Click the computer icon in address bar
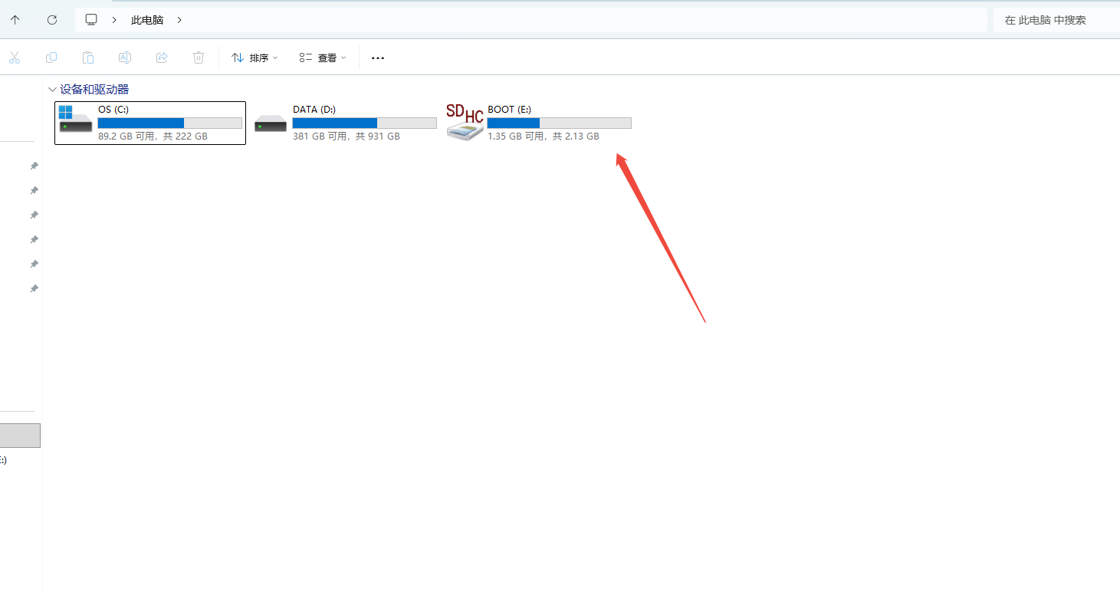This screenshot has height=592, width=1120. click(91, 20)
